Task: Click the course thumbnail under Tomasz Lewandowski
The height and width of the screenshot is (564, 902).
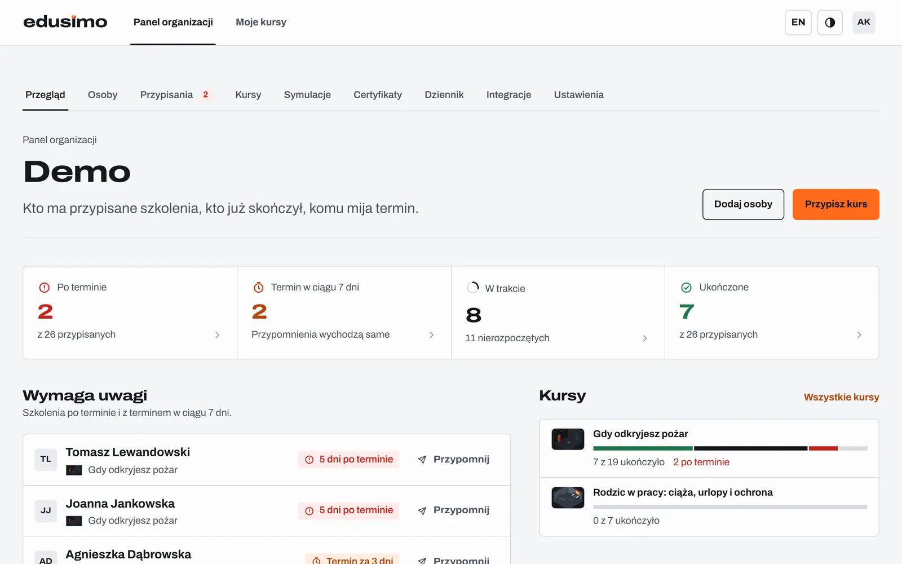Action: pyautogui.click(x=74, y=470)
